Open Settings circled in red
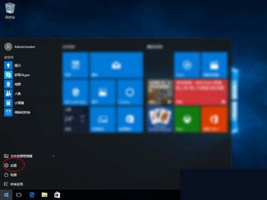267x200 pixels. (11, 165)
